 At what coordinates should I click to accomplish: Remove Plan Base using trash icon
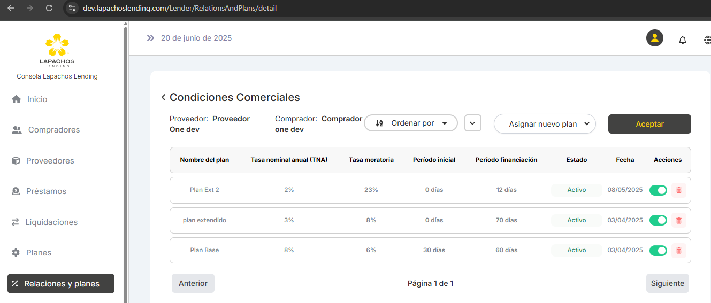coord(679,250)
